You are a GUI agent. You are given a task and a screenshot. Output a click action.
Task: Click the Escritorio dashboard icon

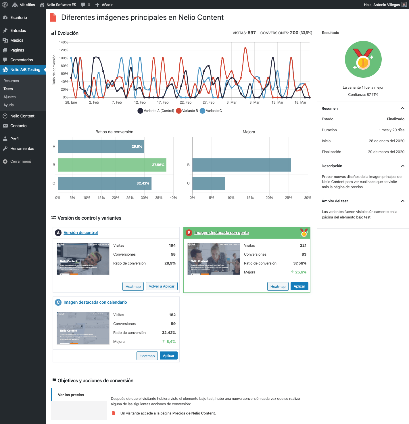5,18
